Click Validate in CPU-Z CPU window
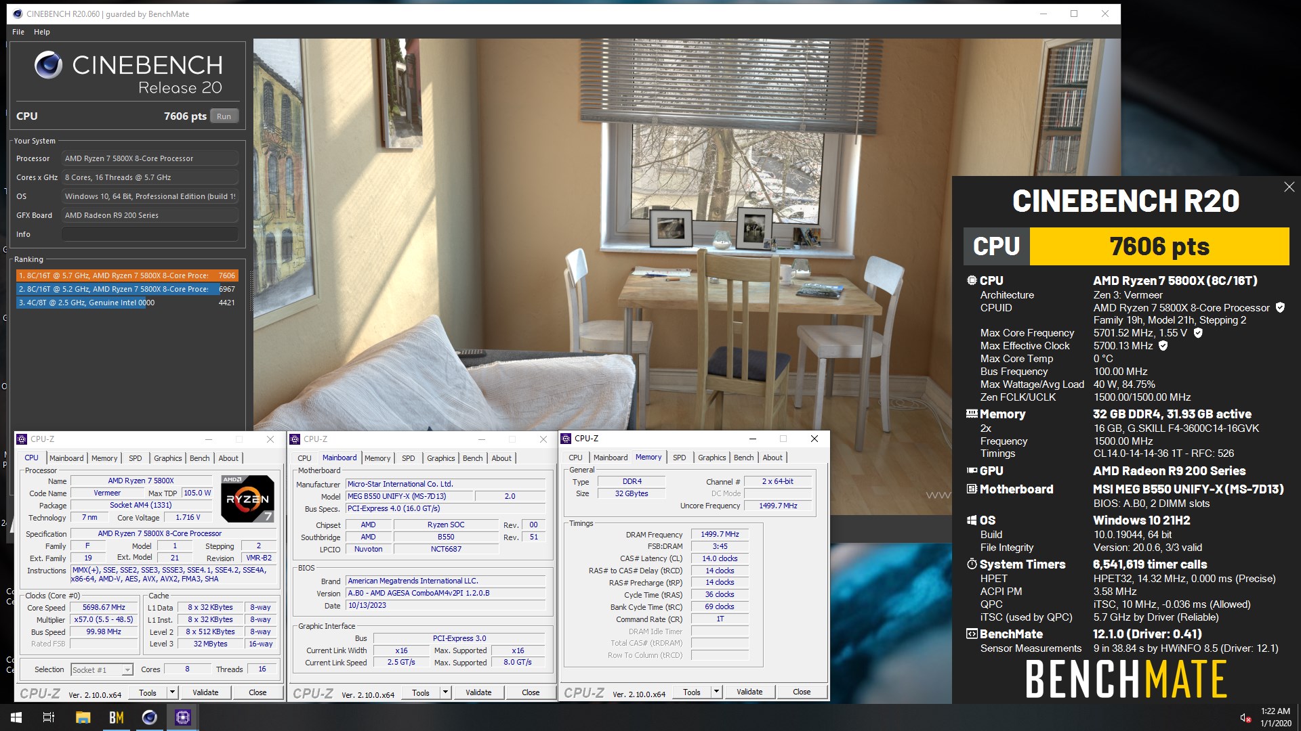 pos(205,692)
